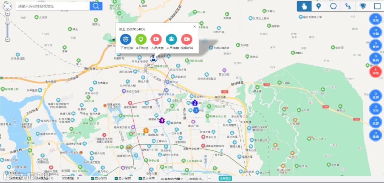This screenshot has width=384, height=183.
Task: Click the 金牛山体育公园 map label
Action: pyautogui.click(x=71, y=133)
